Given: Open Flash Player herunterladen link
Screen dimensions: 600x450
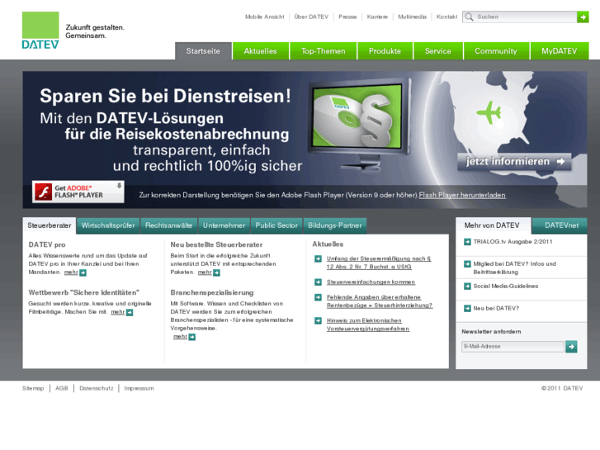Looking at the screenshot, I should 462,195.
